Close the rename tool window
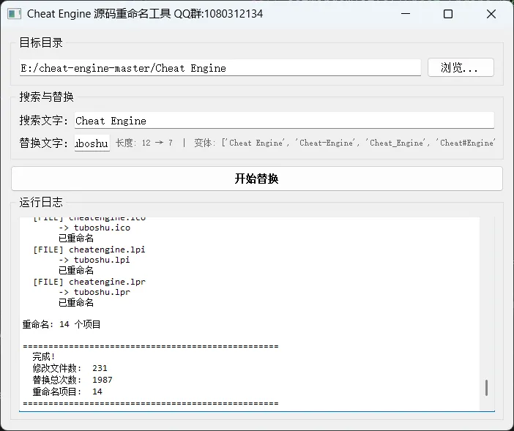 coord(491,14)
